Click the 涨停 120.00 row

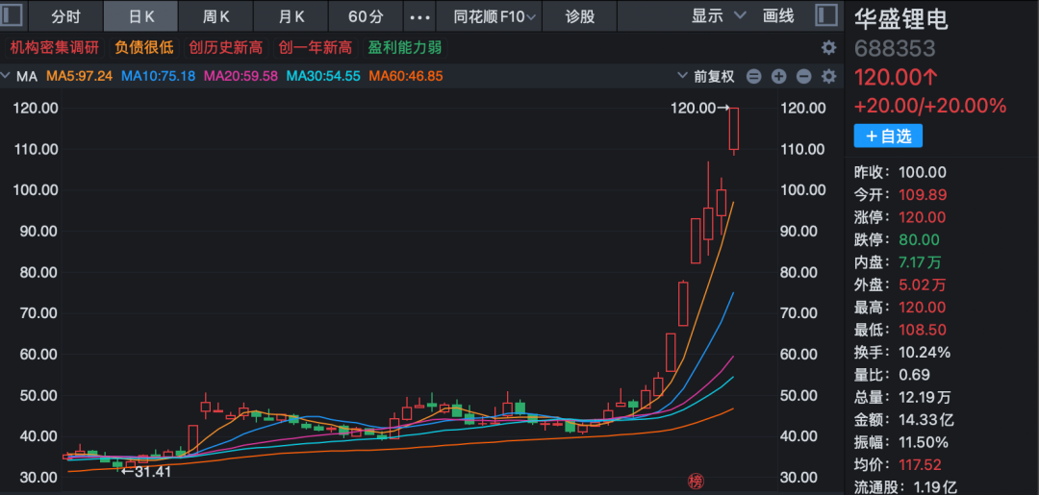coord(900,218)
